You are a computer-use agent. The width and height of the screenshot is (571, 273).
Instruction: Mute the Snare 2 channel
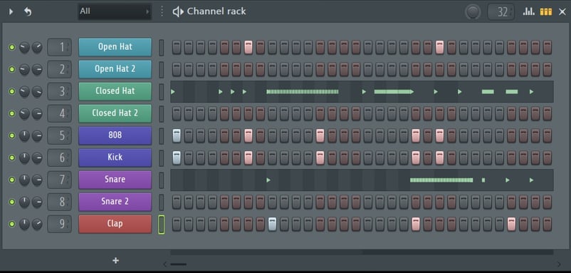pos(12,202)
